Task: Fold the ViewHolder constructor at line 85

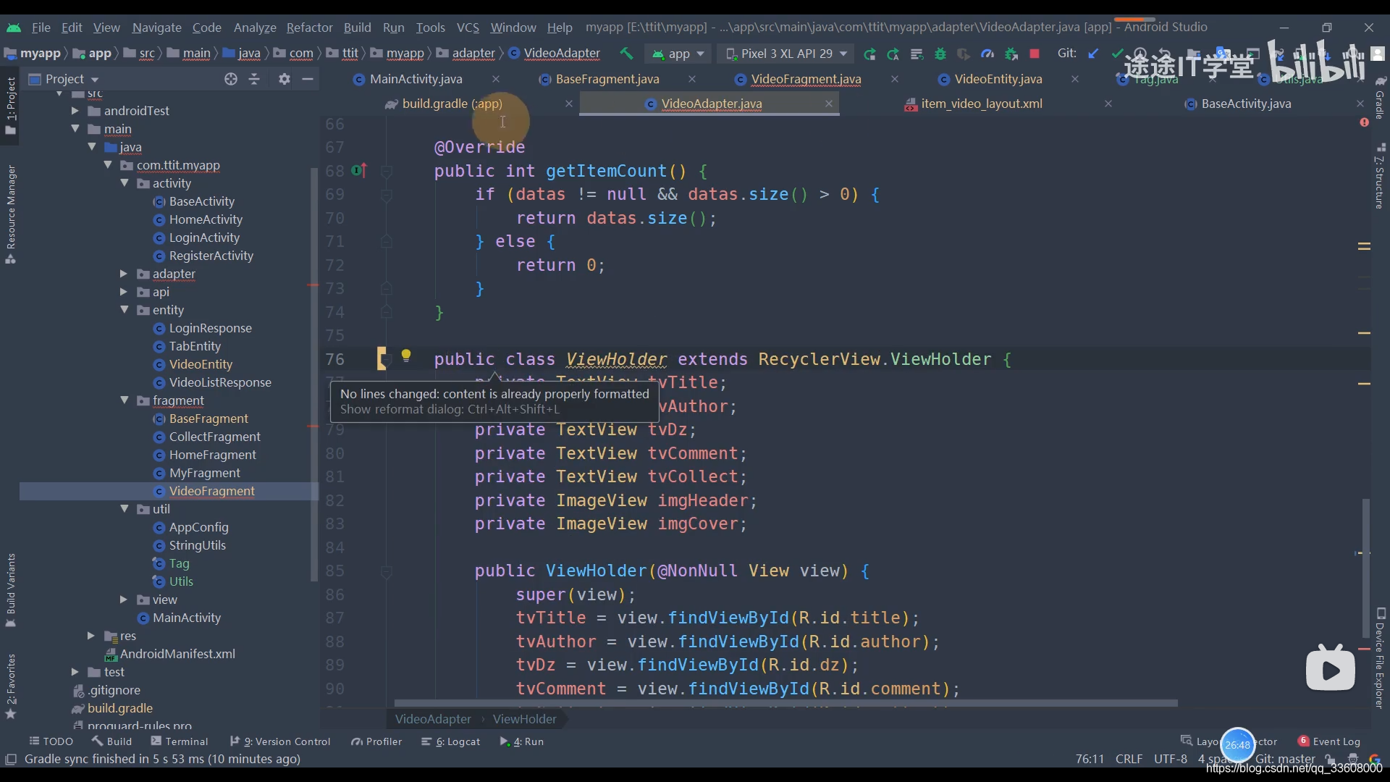Action: point(387,572)
